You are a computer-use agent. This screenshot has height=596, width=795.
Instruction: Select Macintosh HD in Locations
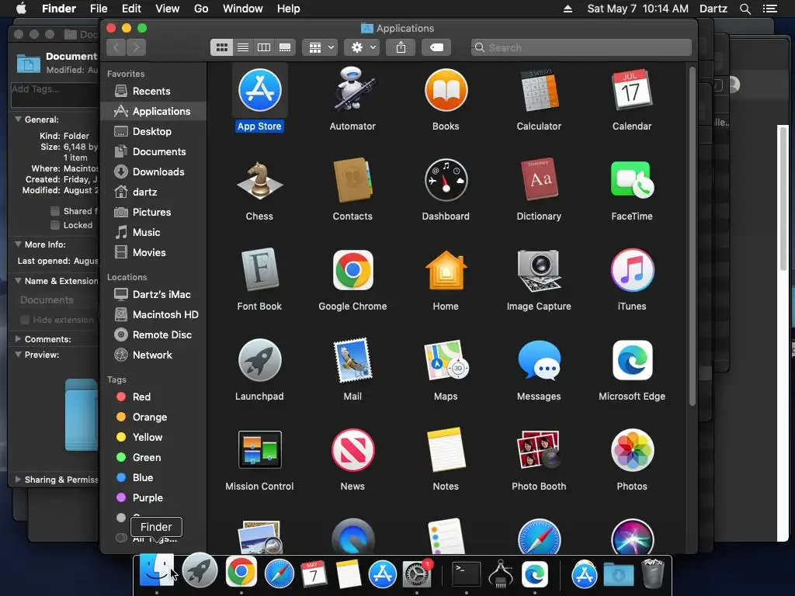click(x=153, y=314)
